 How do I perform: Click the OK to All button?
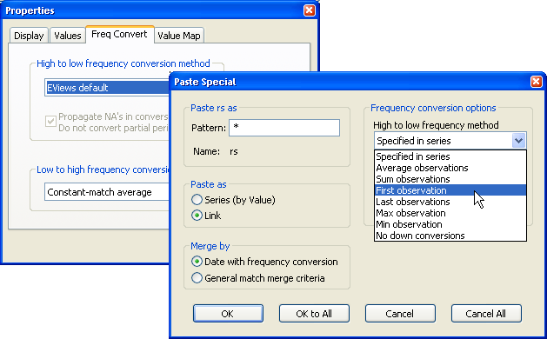(314, 314)
